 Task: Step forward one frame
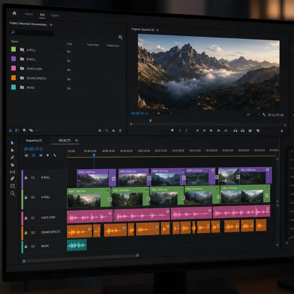pyautogui.click(x=218, y=130)
